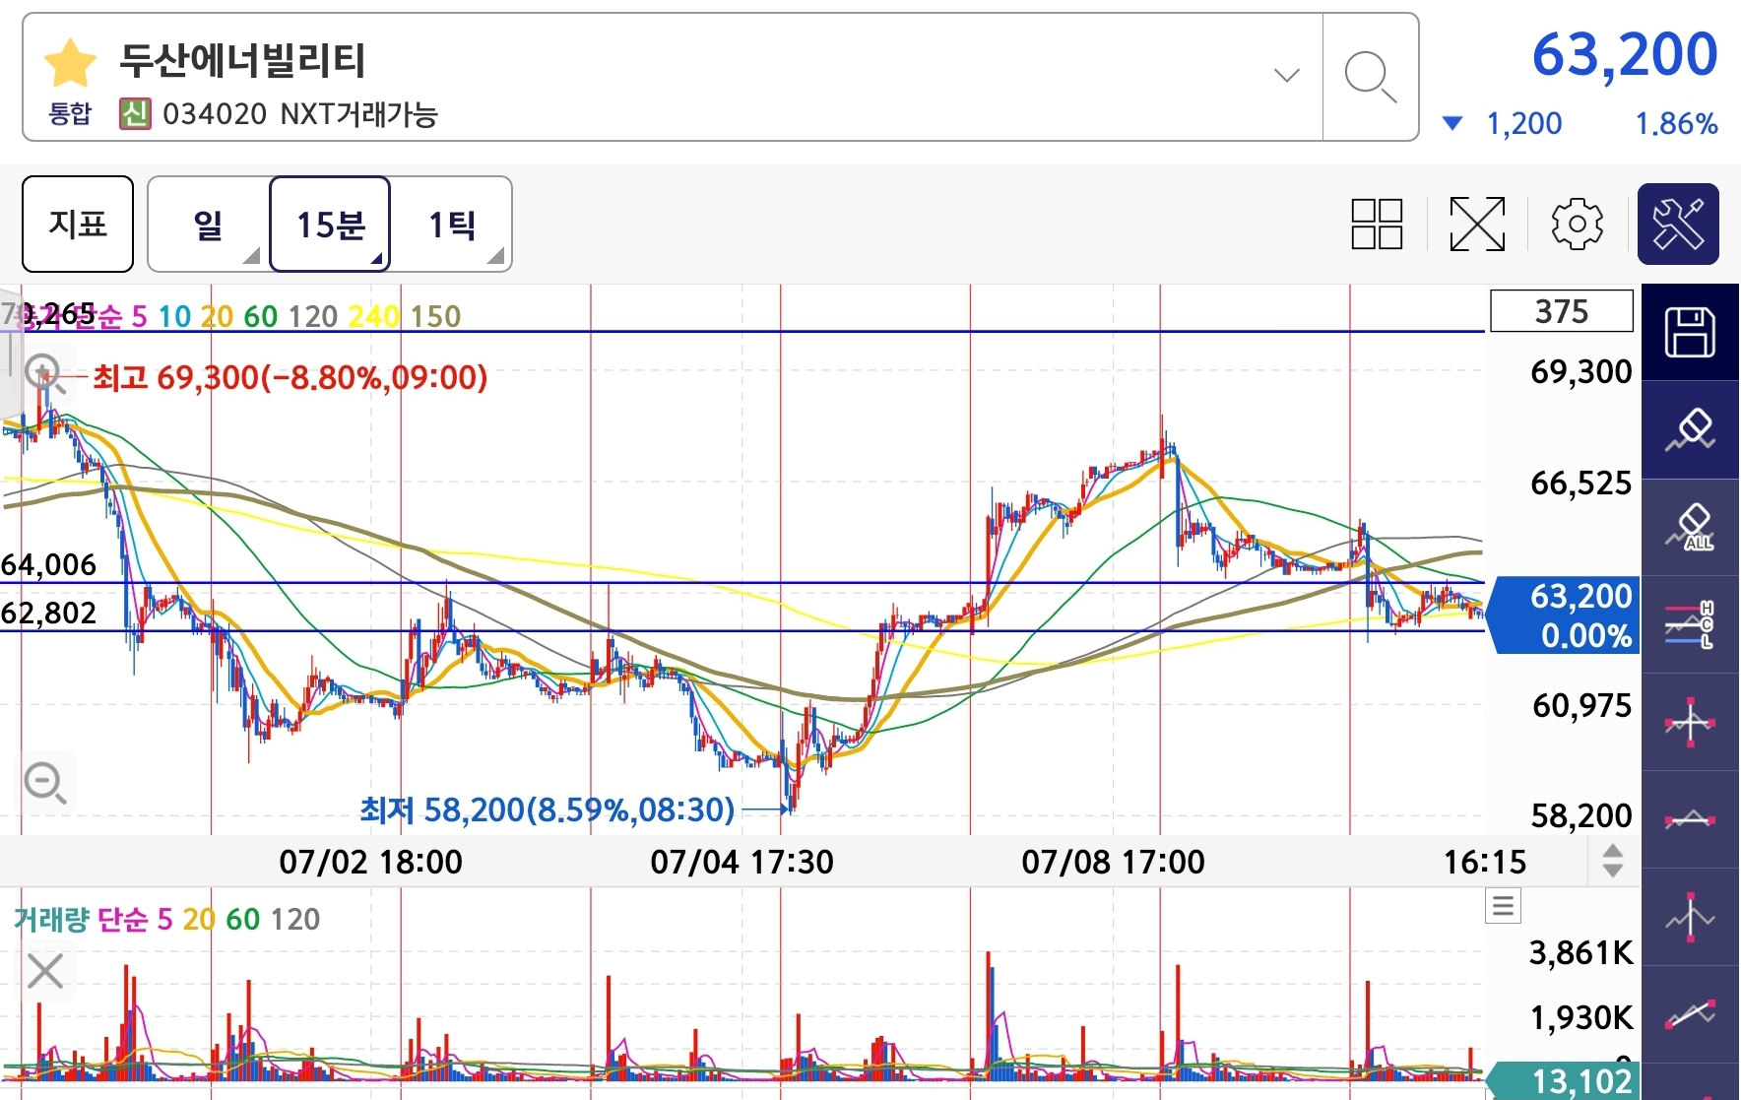Adjust price scale with up-down arrows
The height and width of the screenshot is (1100, 1741).
1612,861
